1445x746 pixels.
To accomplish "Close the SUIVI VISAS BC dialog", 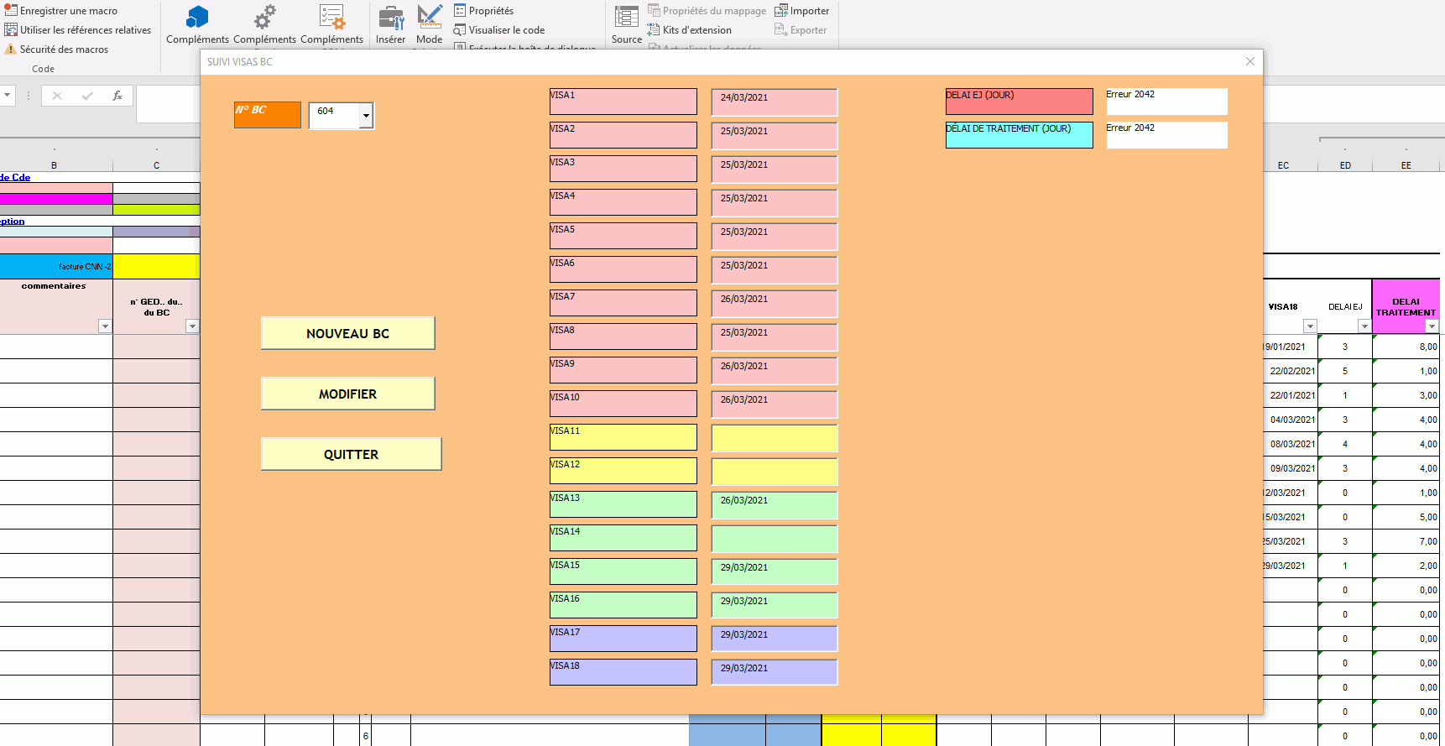I will 1249,61.
